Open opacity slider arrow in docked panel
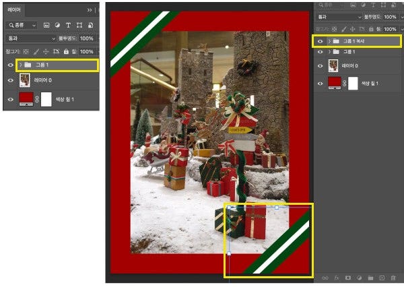The image size is (404, 287). [401, 17]
